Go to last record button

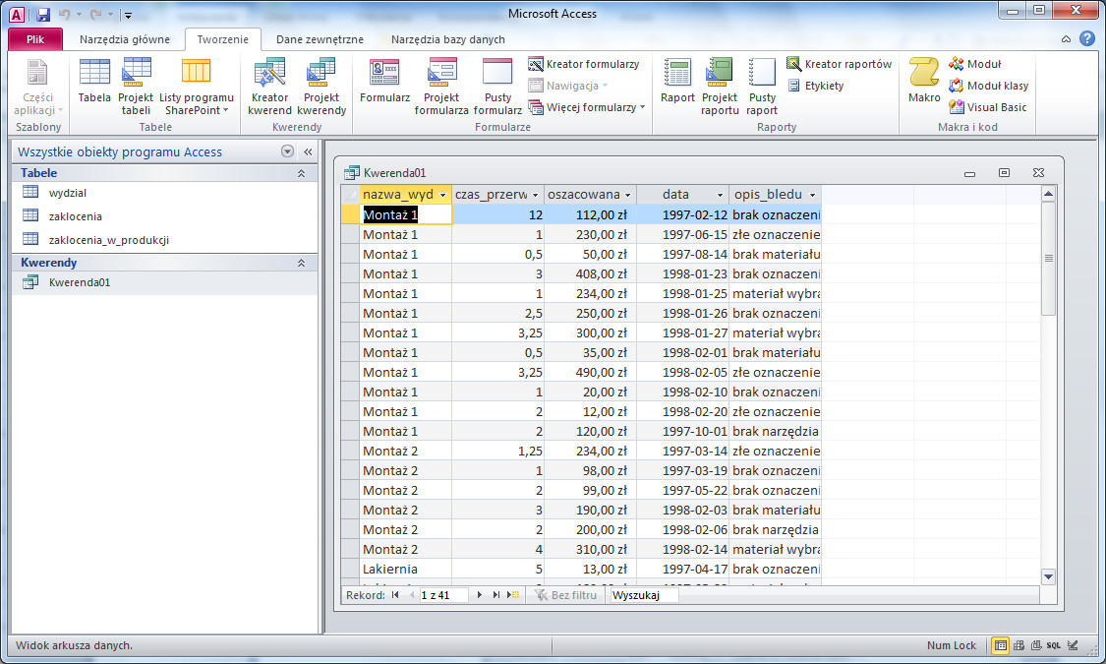tap(495, 595)
